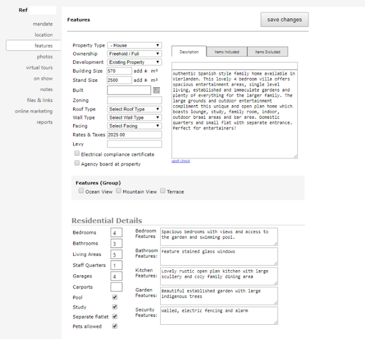Expand the Ownership dropdown

(x=135, y=53)
